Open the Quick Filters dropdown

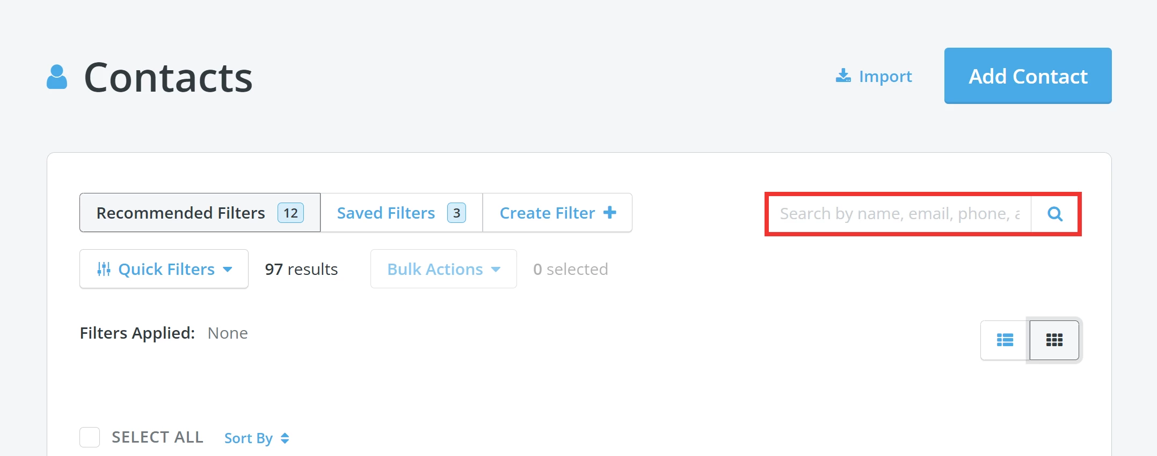point(164,268)
